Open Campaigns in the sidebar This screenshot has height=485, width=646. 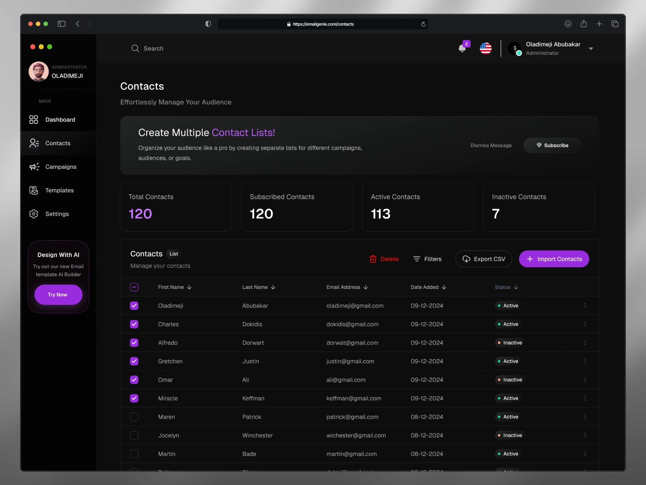click(x=61, y=167)
